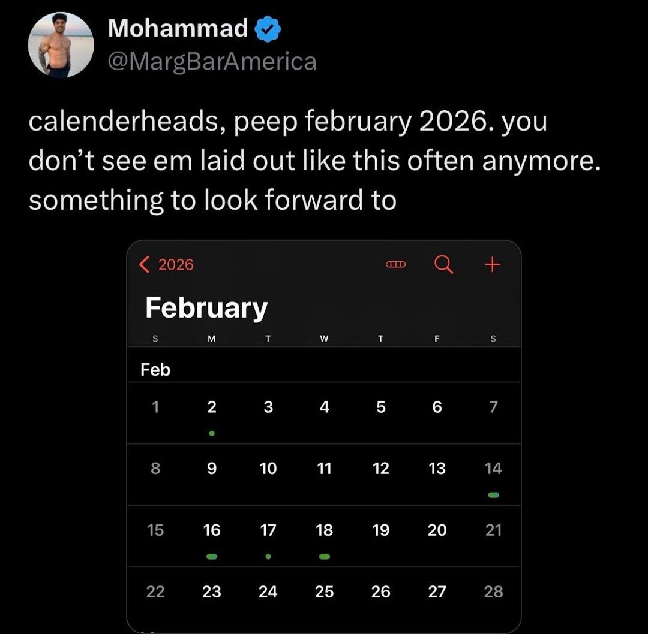Viewport: 648px width, 634px height.
Task: Open Mohammad's profile picture
Action: click(61, 45)
